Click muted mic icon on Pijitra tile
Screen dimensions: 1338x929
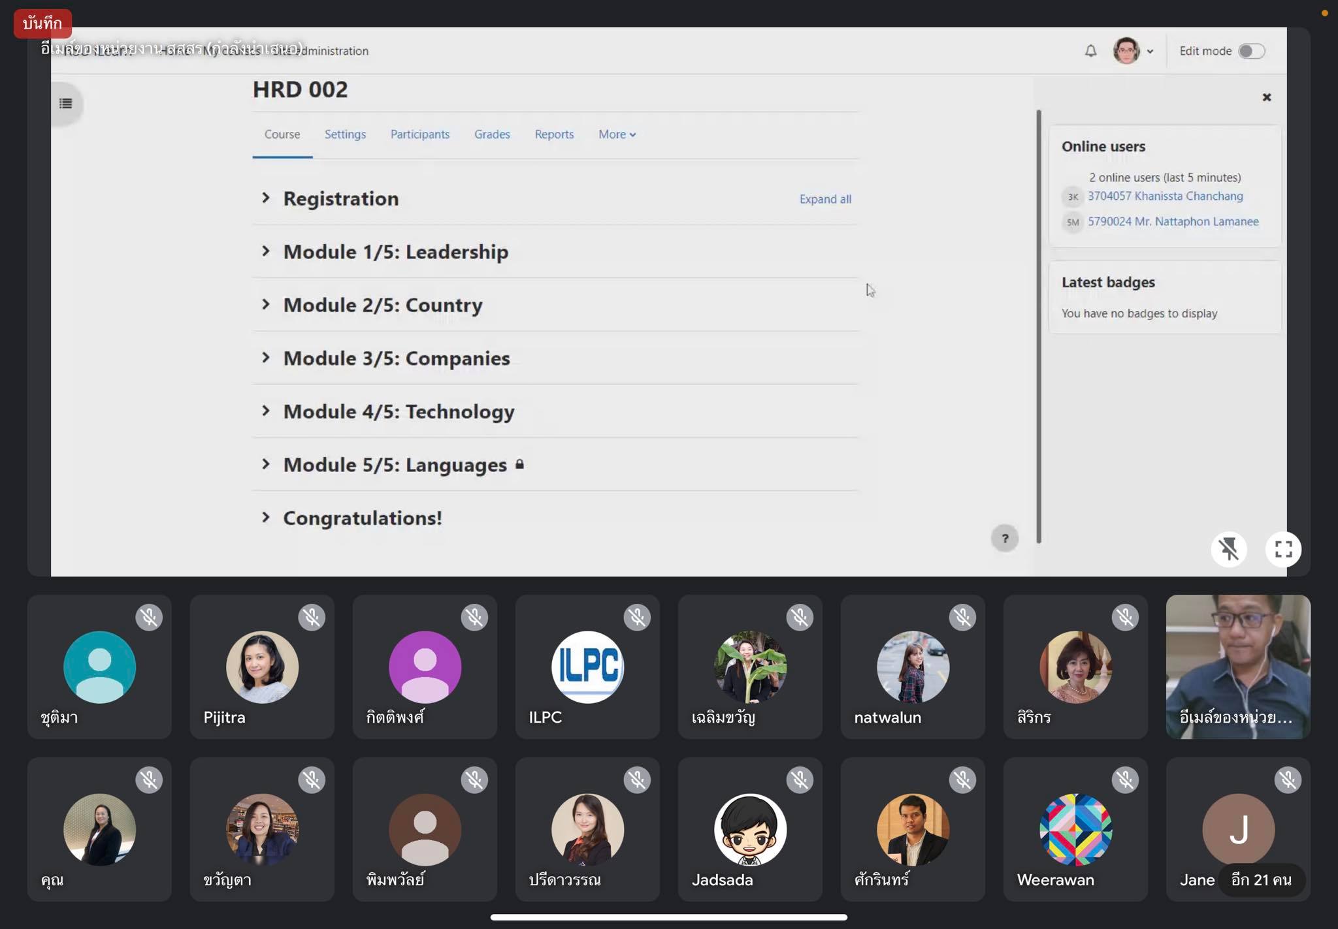coord(312,618)
